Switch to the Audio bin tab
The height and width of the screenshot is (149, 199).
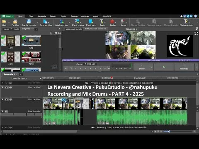[17, 29]
